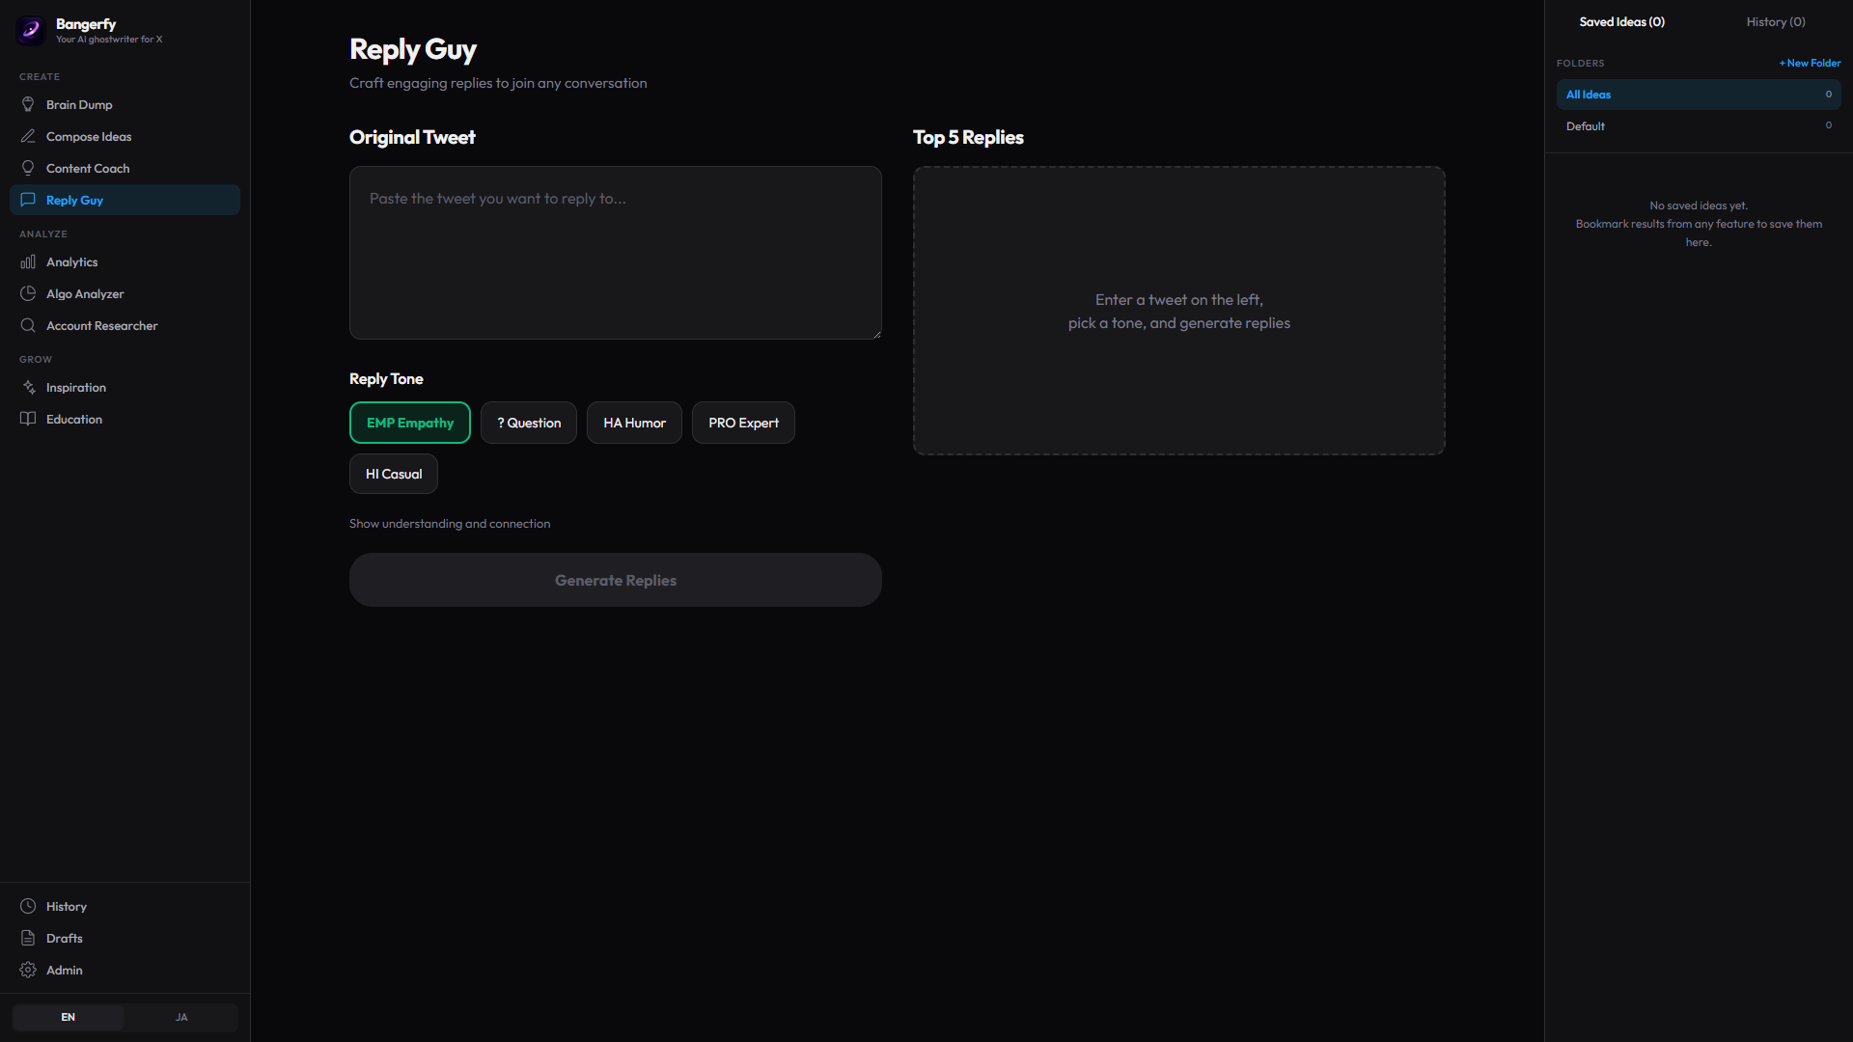Screen dimensions: 1853x1042
Task: Click the Brain Dump lightbulb icon
Action: click(x=28, y=104)
